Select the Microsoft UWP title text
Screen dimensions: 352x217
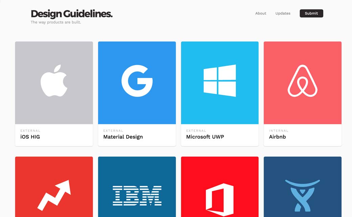pyautogui.click(x=205, y=137)
